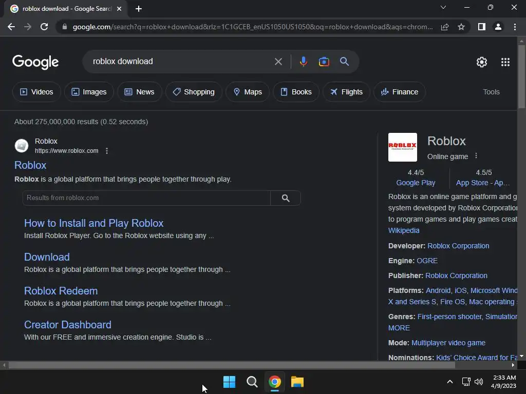Click the Google logo
The width and height of the screenshot is (526, 394).
click(x=35, y=62)
